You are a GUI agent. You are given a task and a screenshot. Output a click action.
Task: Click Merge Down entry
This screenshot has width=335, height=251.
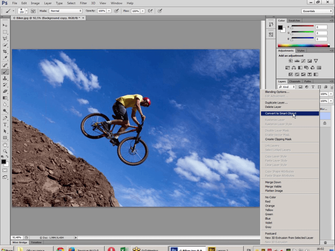(x=273, y=182)
